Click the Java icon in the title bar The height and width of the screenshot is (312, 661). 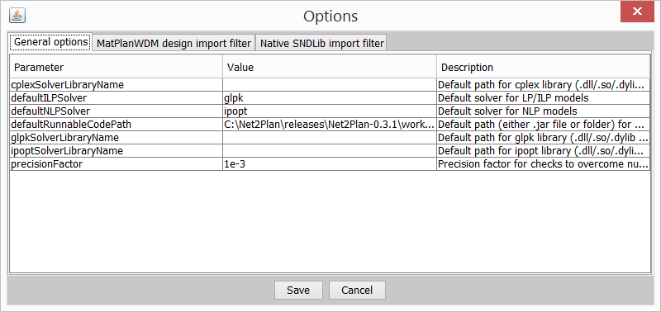tap(17, 16)
